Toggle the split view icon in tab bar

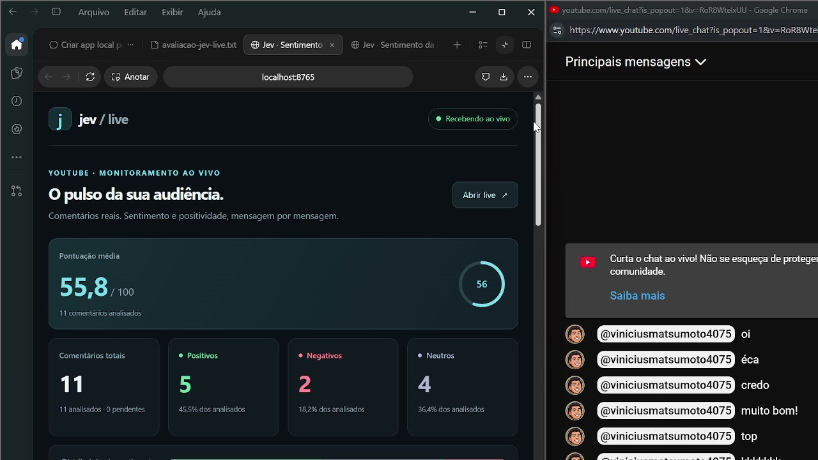tap(527, 45)
